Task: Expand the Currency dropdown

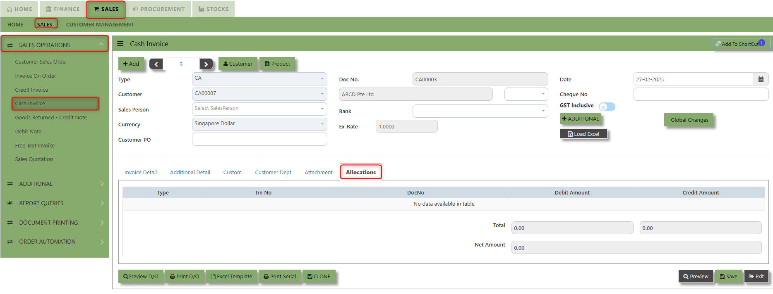Action: pyautogui.click(x=259, y=124)
